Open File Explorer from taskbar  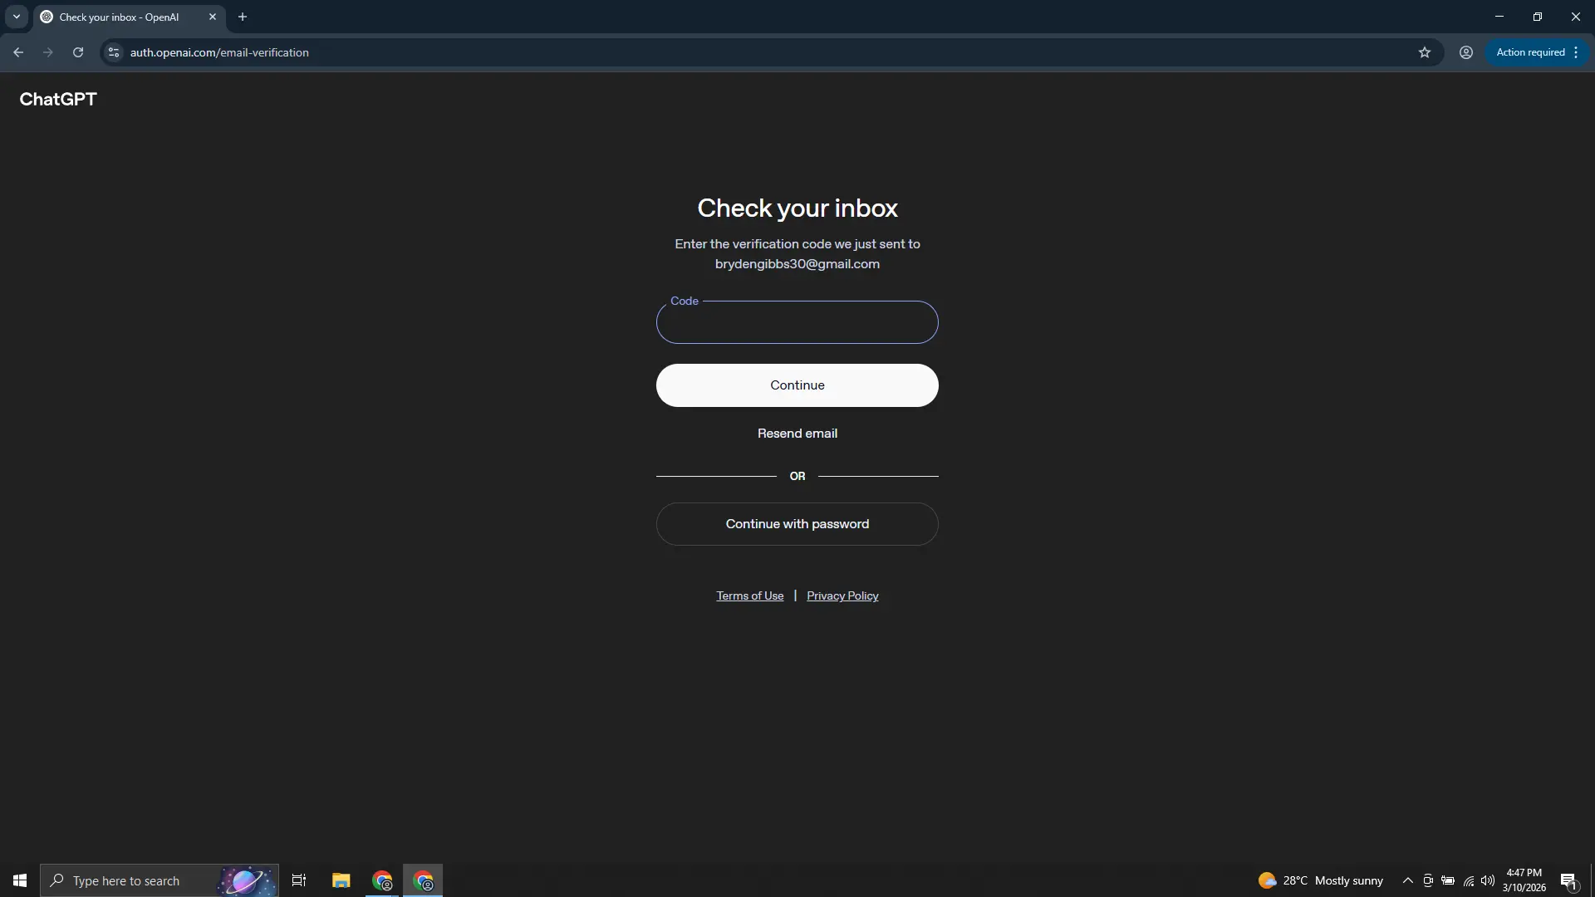click(341, 880)
